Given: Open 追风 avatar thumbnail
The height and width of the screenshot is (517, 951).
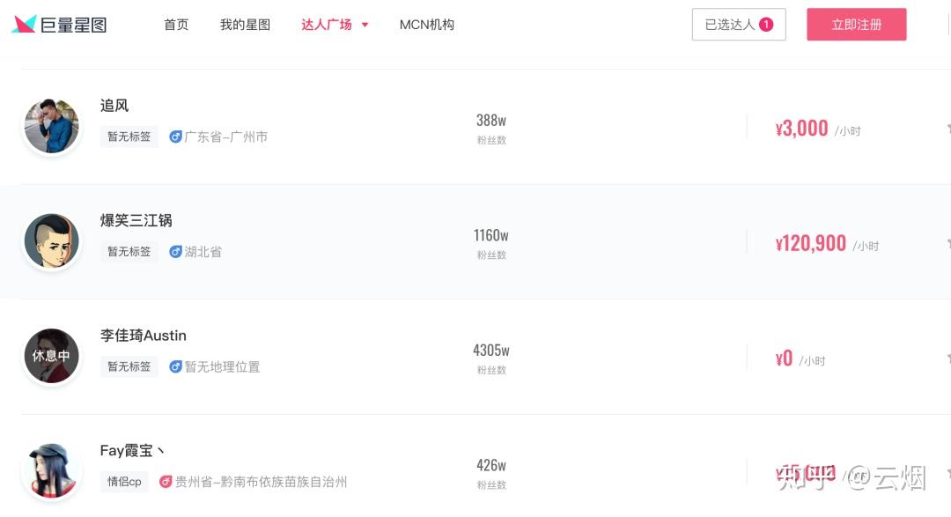Looking at the screenshot, I should pos(51,126).
